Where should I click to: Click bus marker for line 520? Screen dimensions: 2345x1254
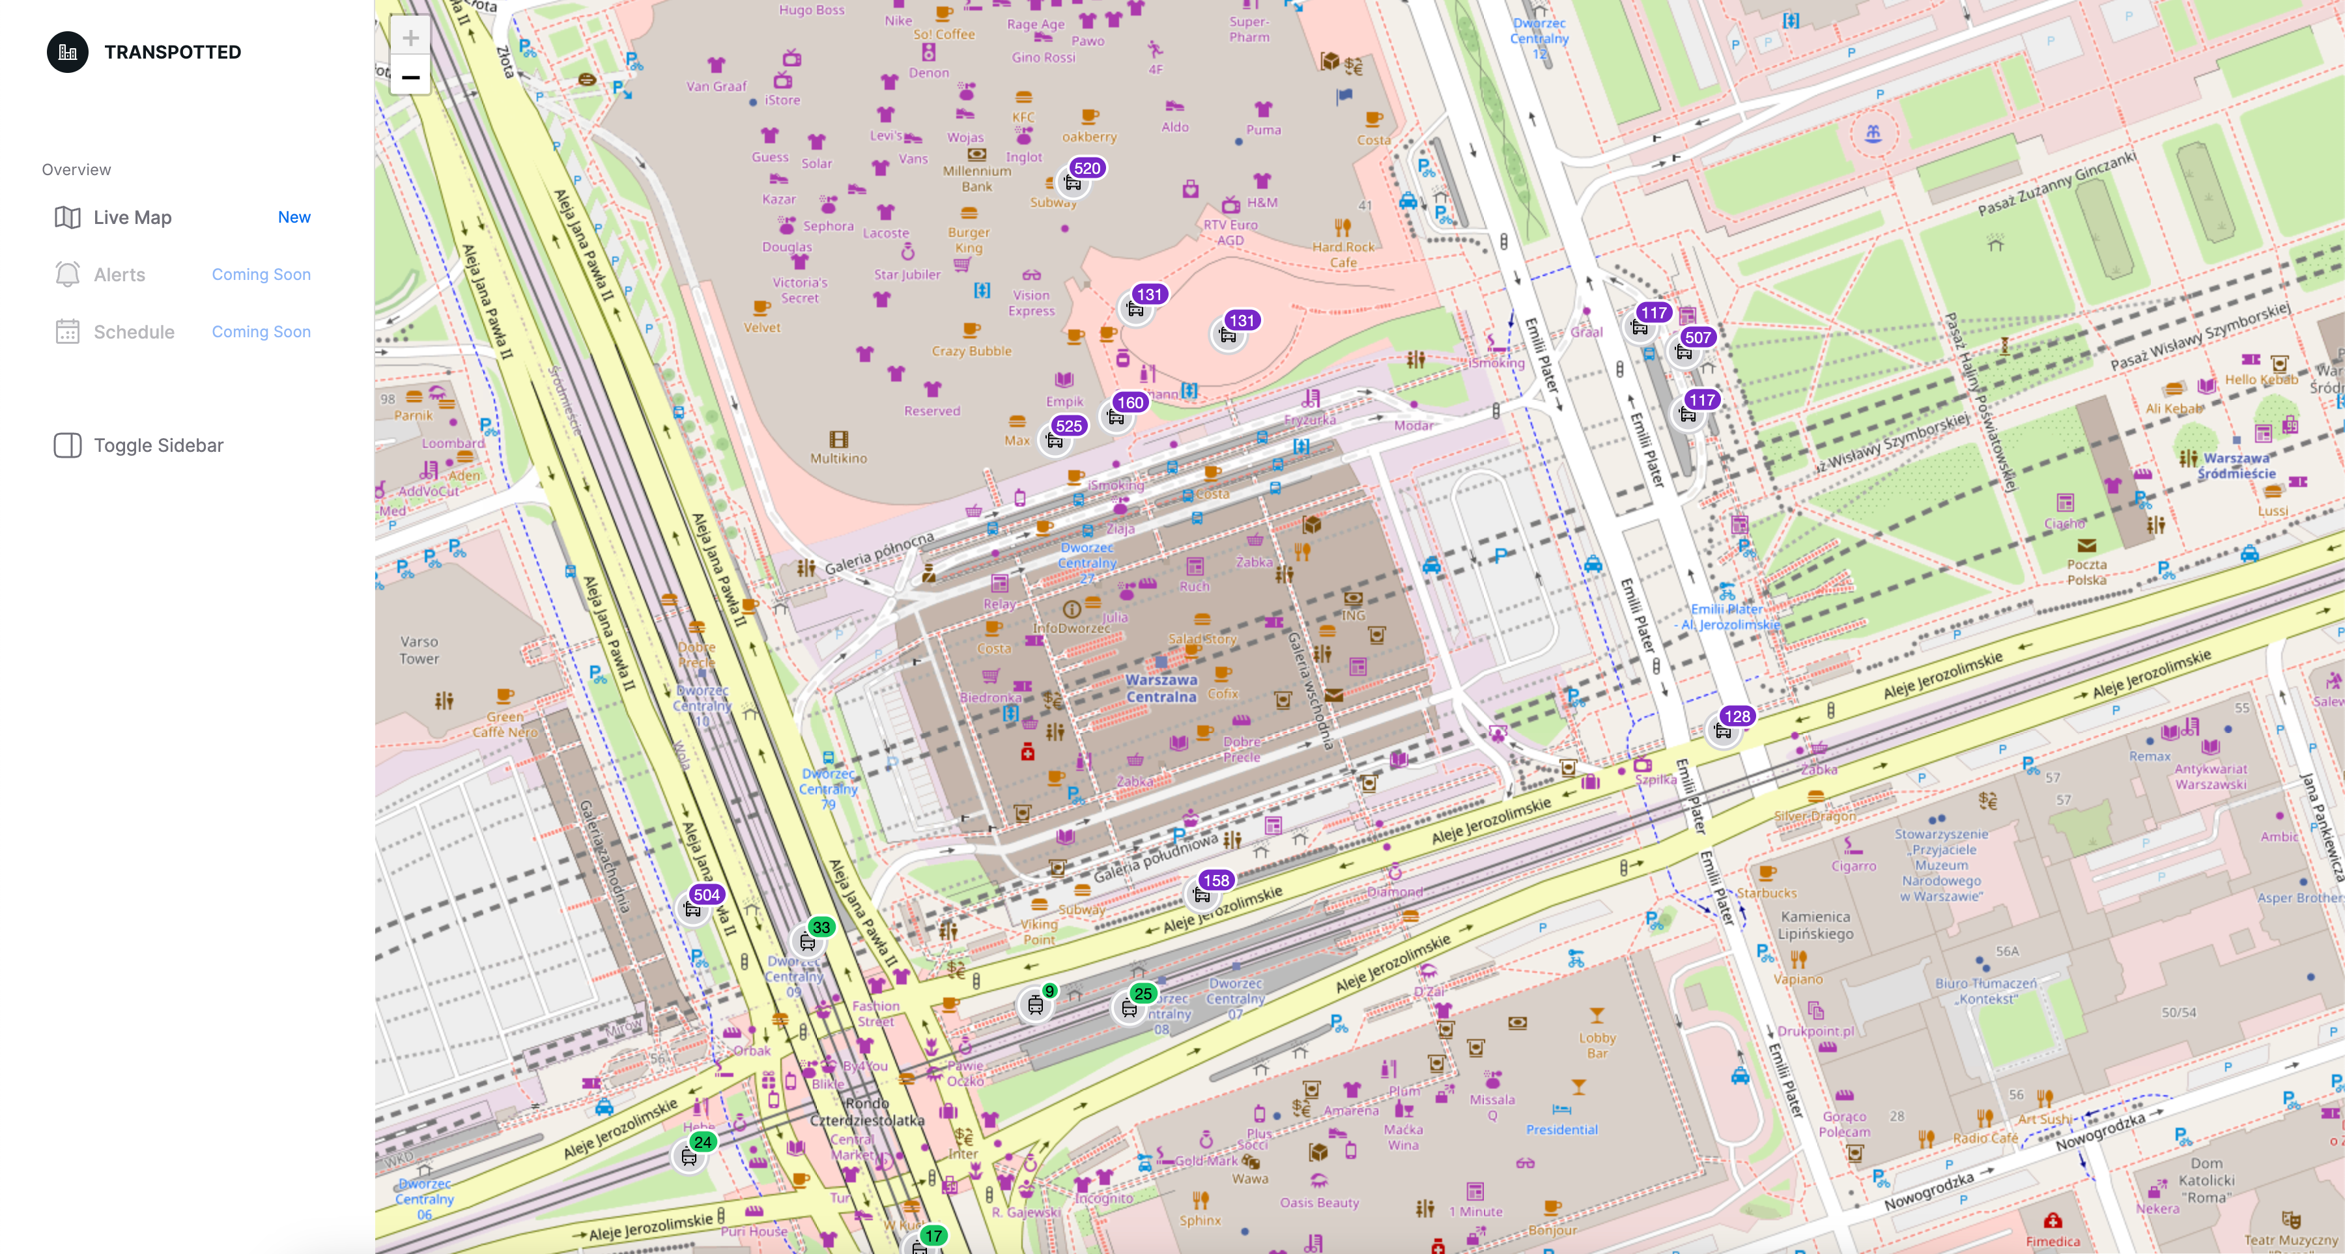pos(1074,183)
